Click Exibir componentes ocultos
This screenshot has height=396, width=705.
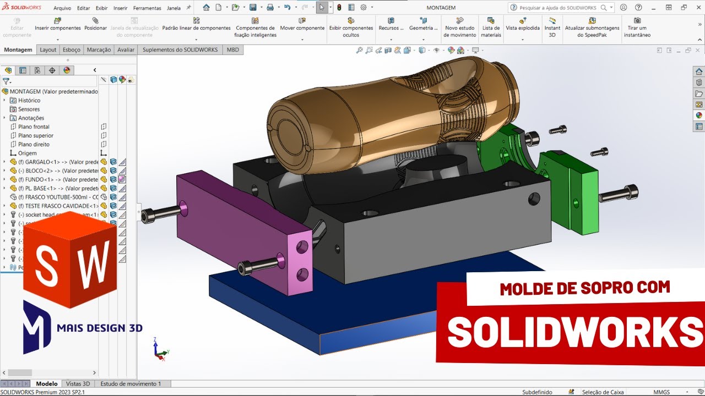pyautogui.click(x=351, y=28)
